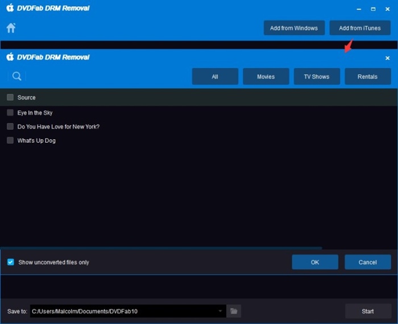398x324 pixels.
Task: Start the DRM removal
Action: coord(368,311)
